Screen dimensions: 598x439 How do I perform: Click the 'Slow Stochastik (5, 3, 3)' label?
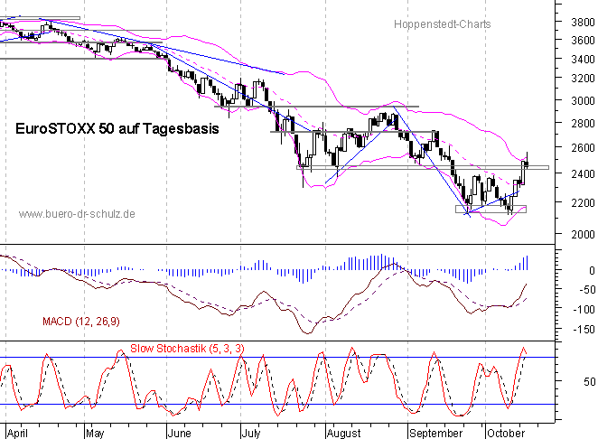187,349
